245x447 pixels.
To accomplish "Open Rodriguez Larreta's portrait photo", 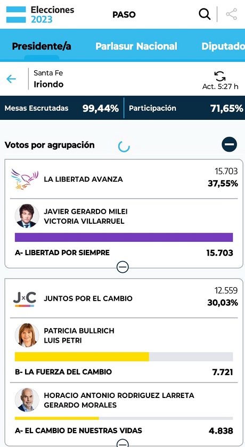I will tap(27, 400).
